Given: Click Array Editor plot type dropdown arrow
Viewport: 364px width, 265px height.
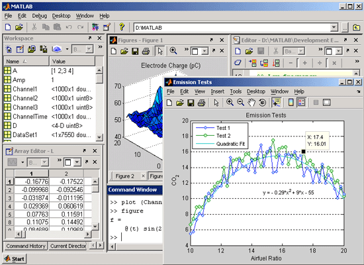Looking at the screenshot, I should tap(23, 162).
